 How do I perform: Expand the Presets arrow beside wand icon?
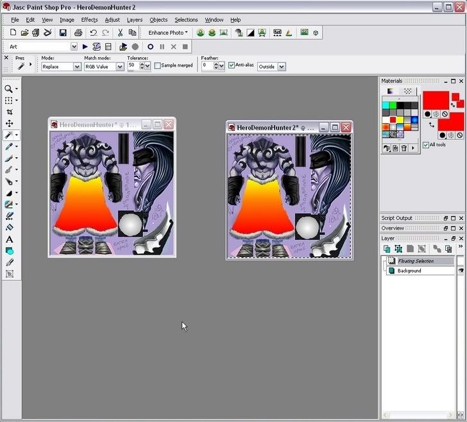point(31,64)
